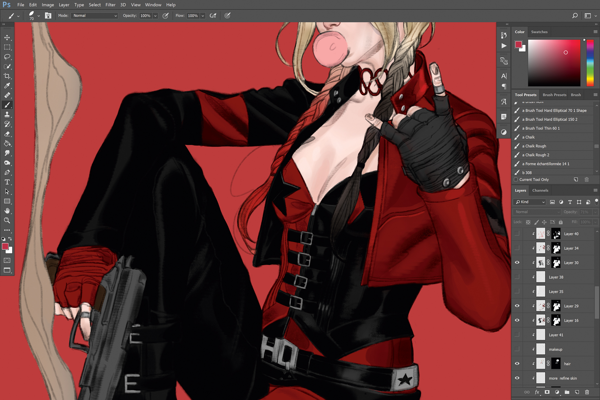Check the Current Tool Only box
Image resolution: width=600 pixels, height=400 pixels.
pos(516,179)
